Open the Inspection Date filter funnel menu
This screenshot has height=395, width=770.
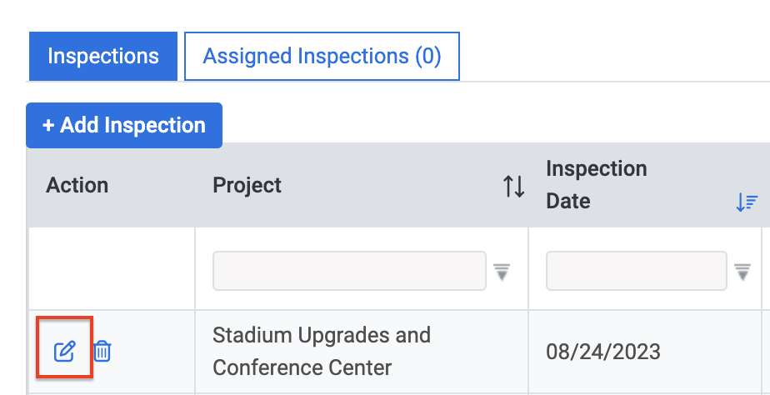tap(742, 272)
